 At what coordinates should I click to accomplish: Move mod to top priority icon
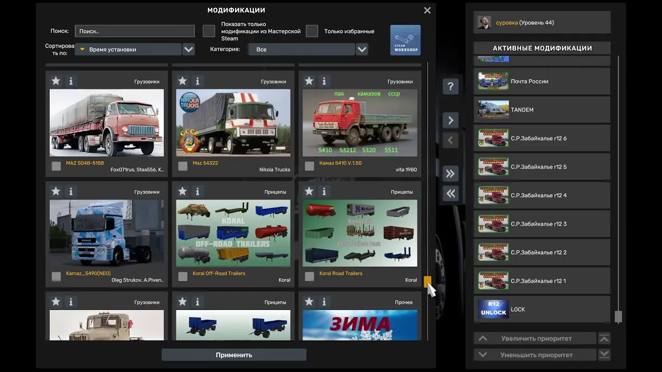[x=604, y=338]
